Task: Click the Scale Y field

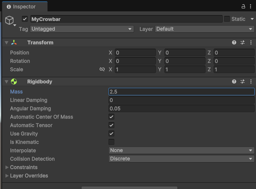Action: coord(185,69)
